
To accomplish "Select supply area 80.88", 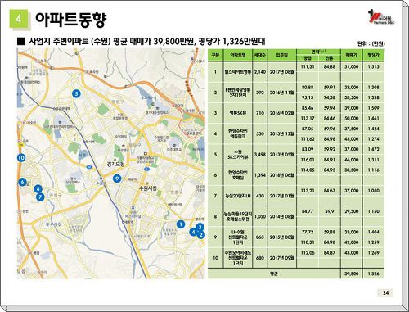I will [x=308, y=88].
